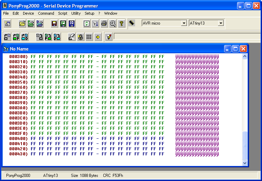The width and height of the screenshot is (262, 181).
Task: Open a data (EEPROM) file with the blue D folder
Action: pyautogui.click(x=40, y=24)
